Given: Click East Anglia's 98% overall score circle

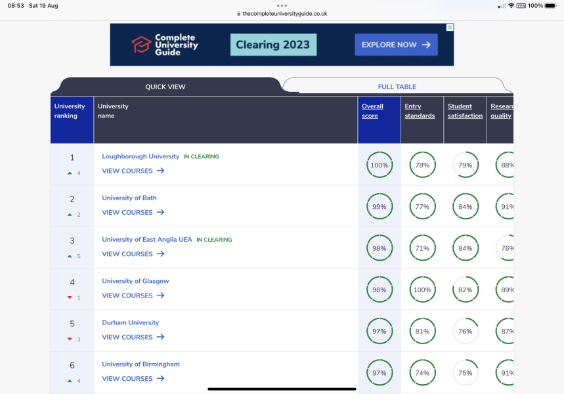Looking at the screenshot, I should pyautogui.click(x=380, y=248).
